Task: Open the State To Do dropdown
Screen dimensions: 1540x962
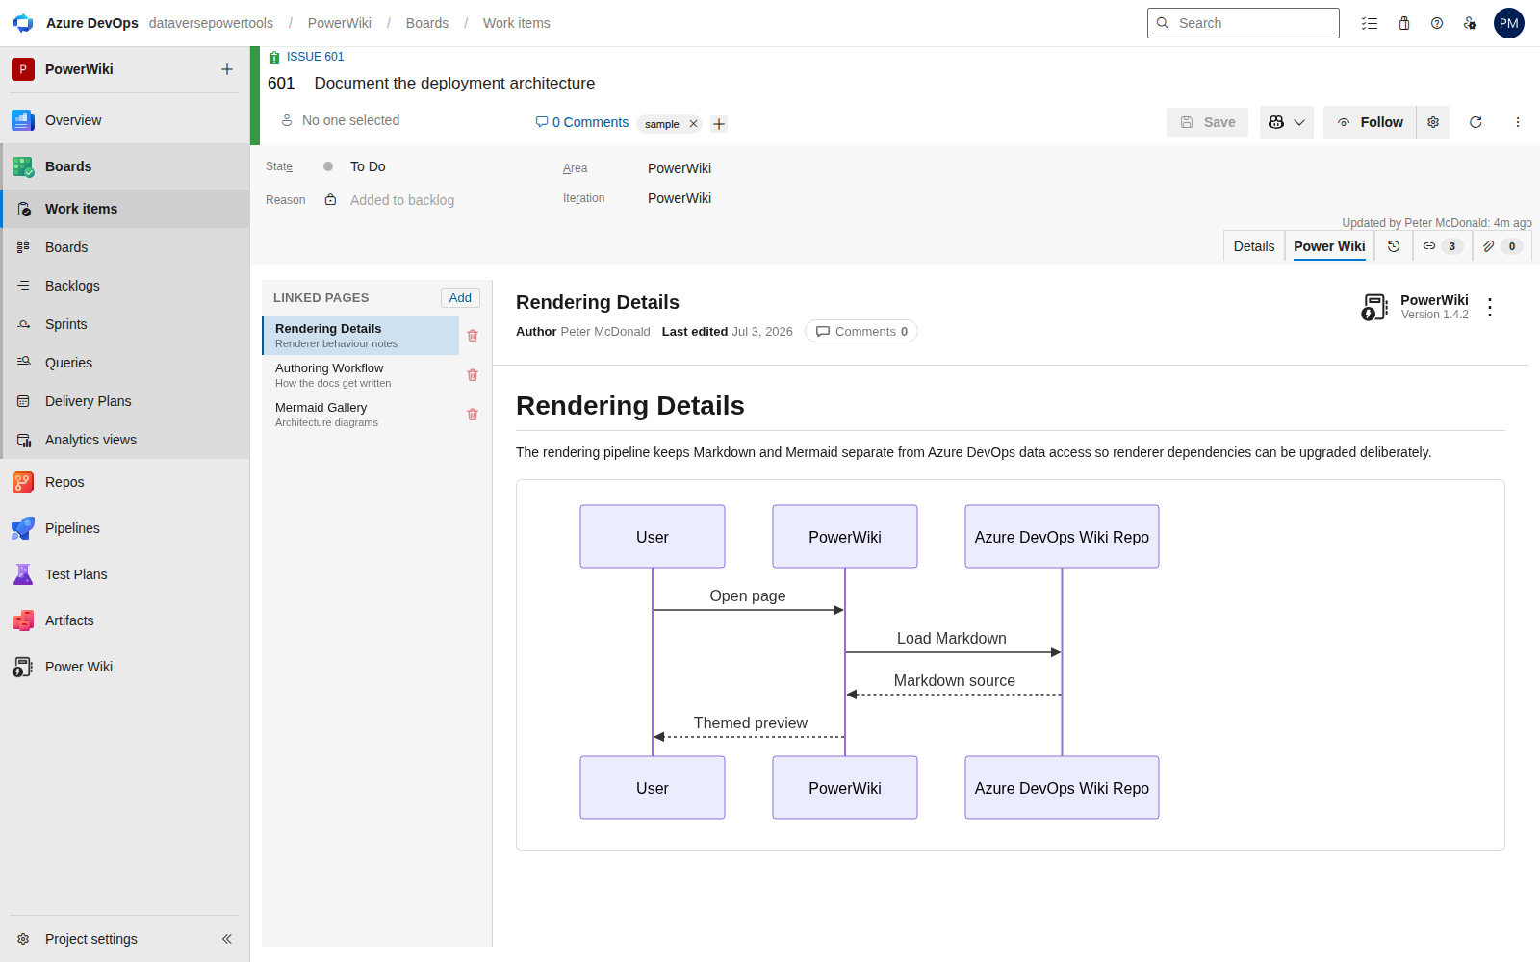Action: pos(368,166)
